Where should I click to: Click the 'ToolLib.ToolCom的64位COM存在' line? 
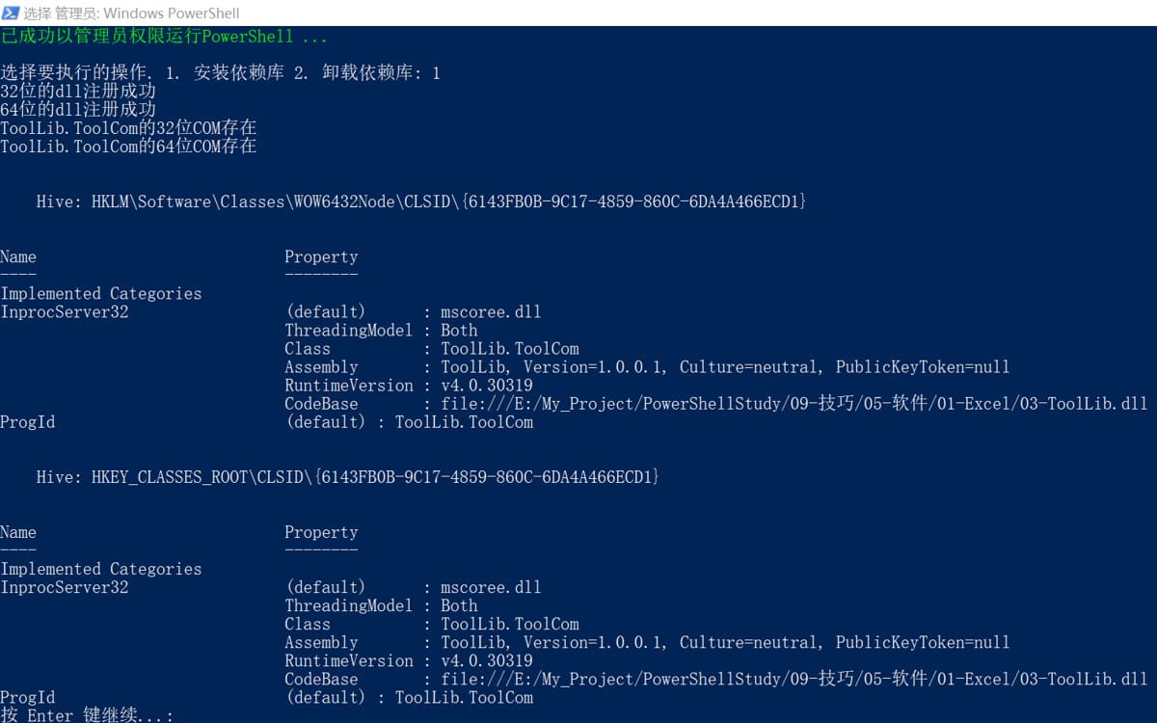tap(128, 147)
